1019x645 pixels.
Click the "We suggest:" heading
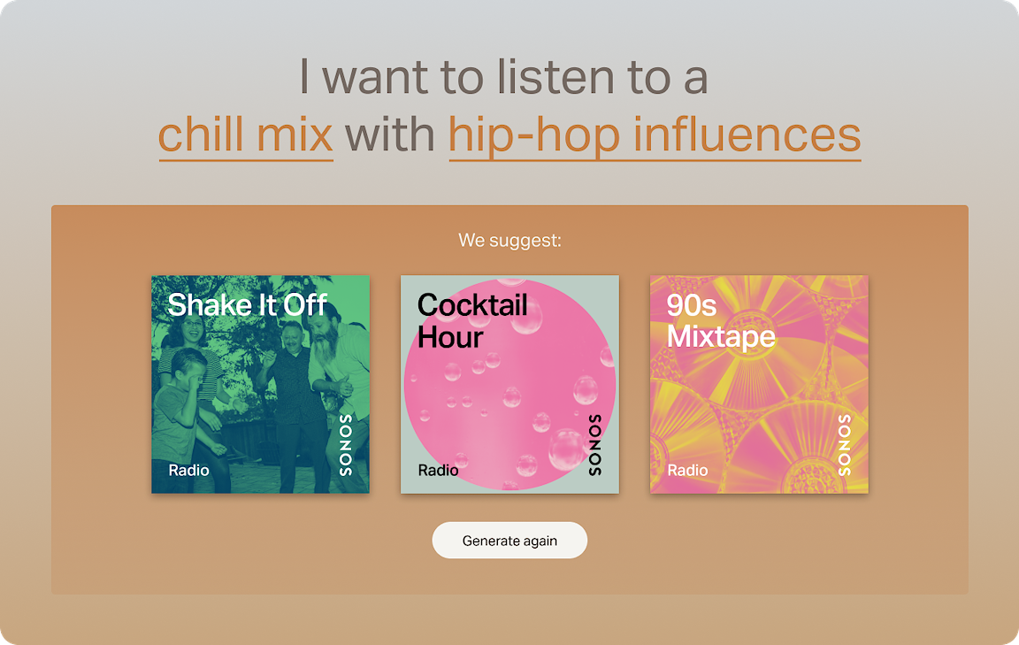(x=509, y=241)
